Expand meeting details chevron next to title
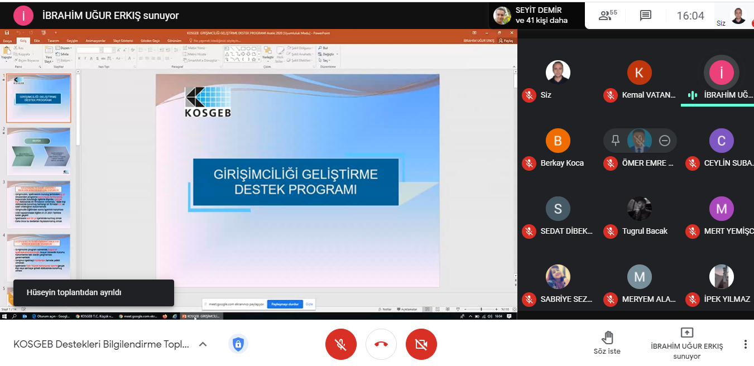Screen dimensions: 754x366 (x=203, y=344)
